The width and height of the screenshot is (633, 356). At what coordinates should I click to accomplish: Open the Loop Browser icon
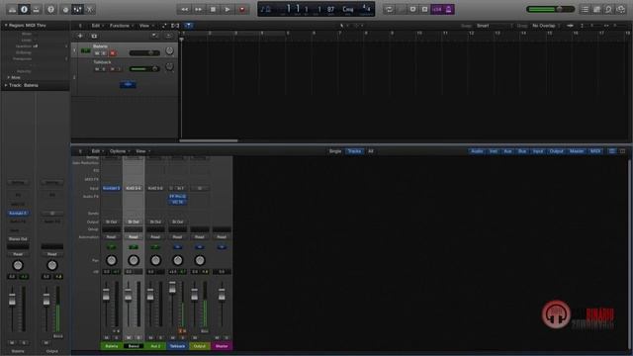[609, 9]
